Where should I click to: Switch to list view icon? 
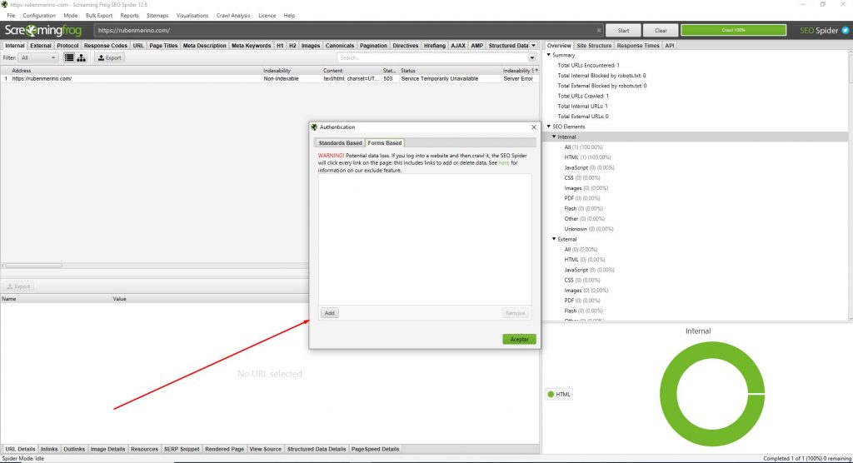69,58
